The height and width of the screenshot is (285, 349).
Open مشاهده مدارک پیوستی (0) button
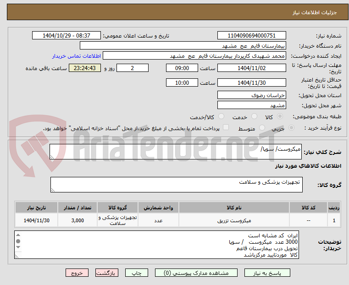[196, 273]
